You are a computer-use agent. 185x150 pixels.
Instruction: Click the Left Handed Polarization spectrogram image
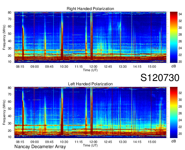pyautogui.click(x=90, y=112)
